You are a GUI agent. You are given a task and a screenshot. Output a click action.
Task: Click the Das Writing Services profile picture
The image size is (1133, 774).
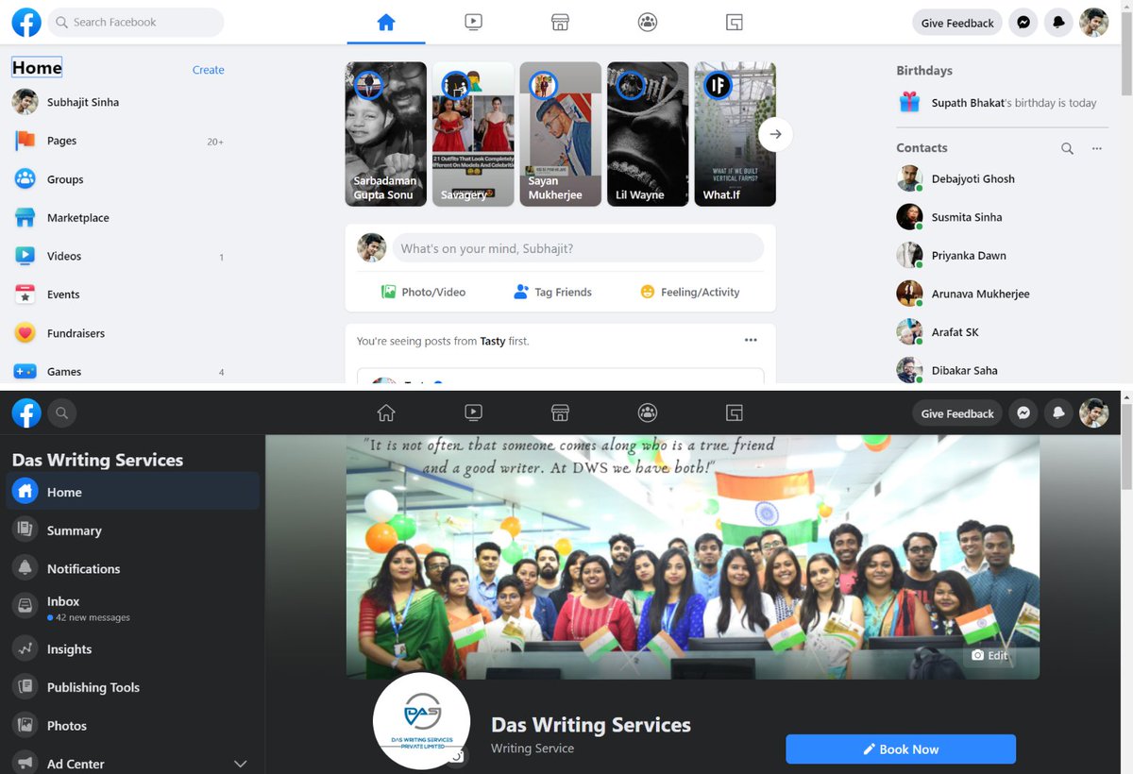[421, 722]
